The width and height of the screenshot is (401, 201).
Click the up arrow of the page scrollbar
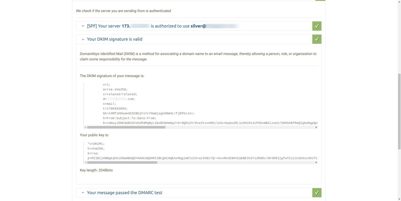(399, 2)
